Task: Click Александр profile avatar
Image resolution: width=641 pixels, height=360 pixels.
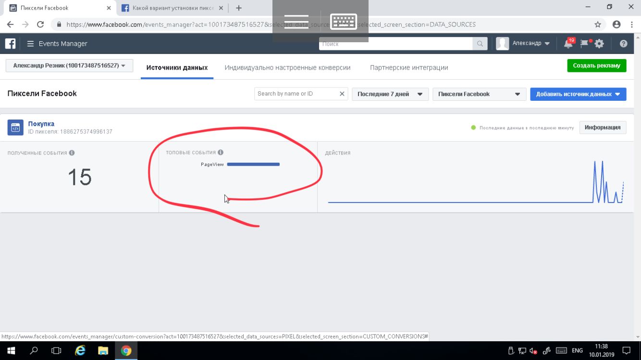Action: 502,44
